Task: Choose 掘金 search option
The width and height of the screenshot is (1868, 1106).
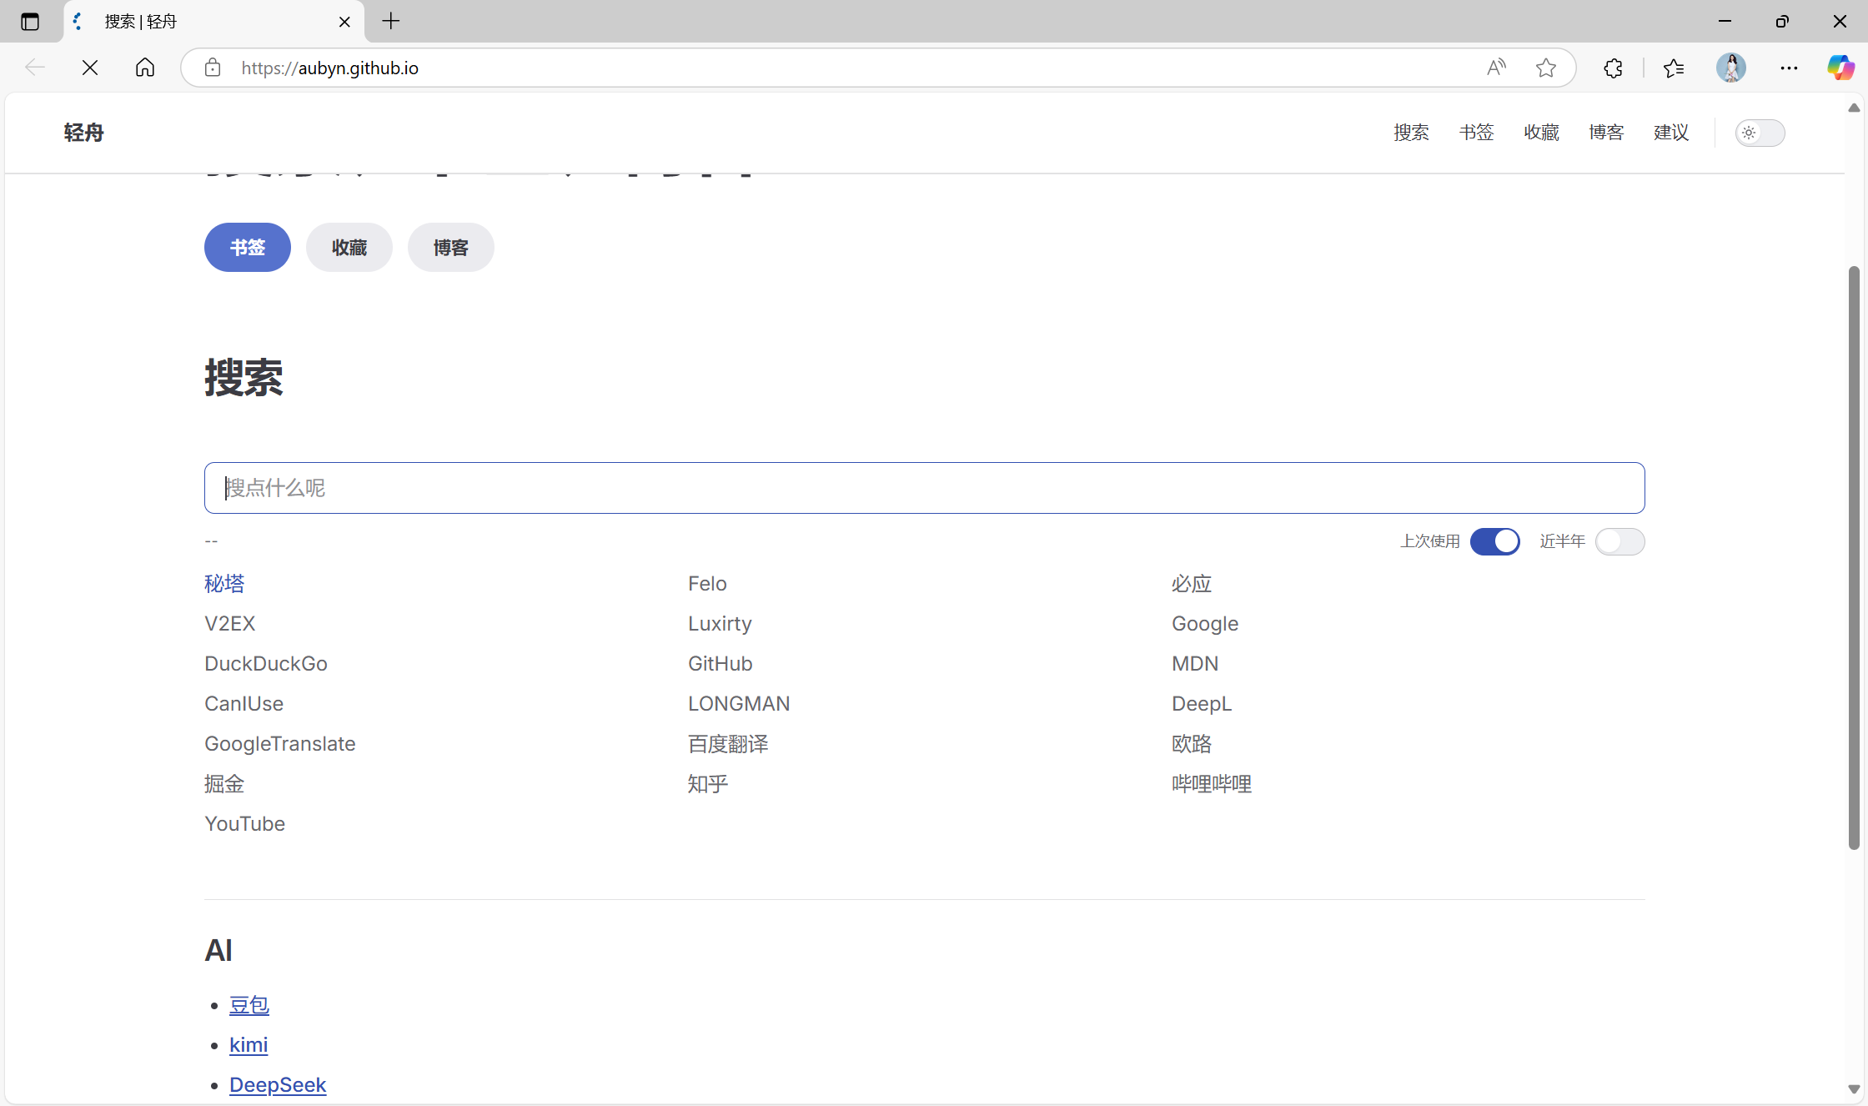Action: click(224, 784)
